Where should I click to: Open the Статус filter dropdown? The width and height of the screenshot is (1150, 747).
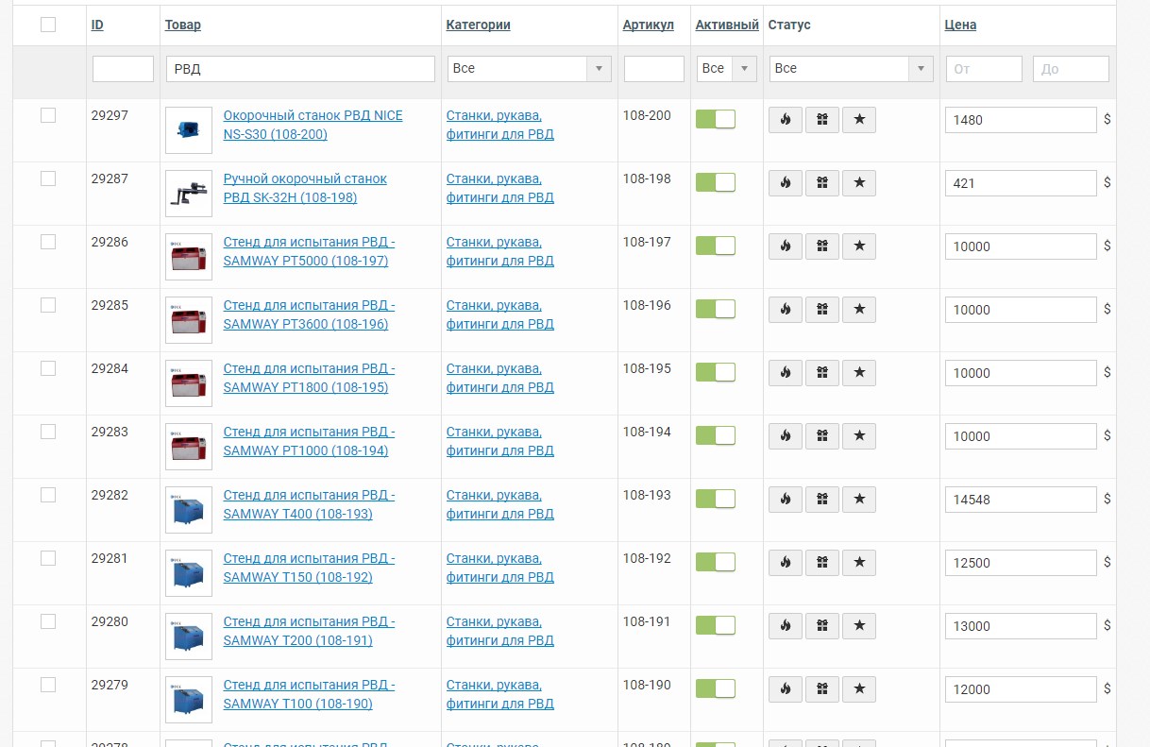pos(852,68)
